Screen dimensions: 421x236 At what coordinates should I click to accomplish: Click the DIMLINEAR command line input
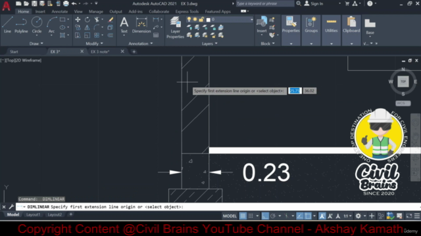(x=218, y=206)
